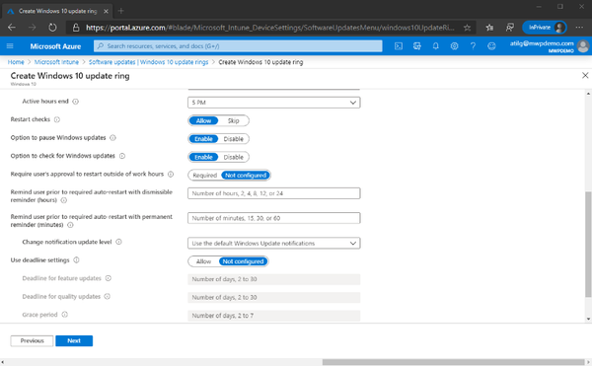Open the Active hours end dropdown
The width and height of the screenshot is (592, 366).
(x=273, y=103)
